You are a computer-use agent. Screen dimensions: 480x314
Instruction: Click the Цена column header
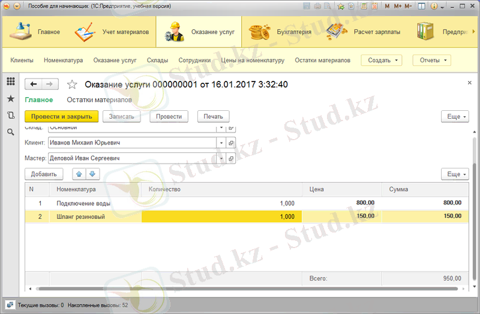pyautogui.click(x=342, y=189)
